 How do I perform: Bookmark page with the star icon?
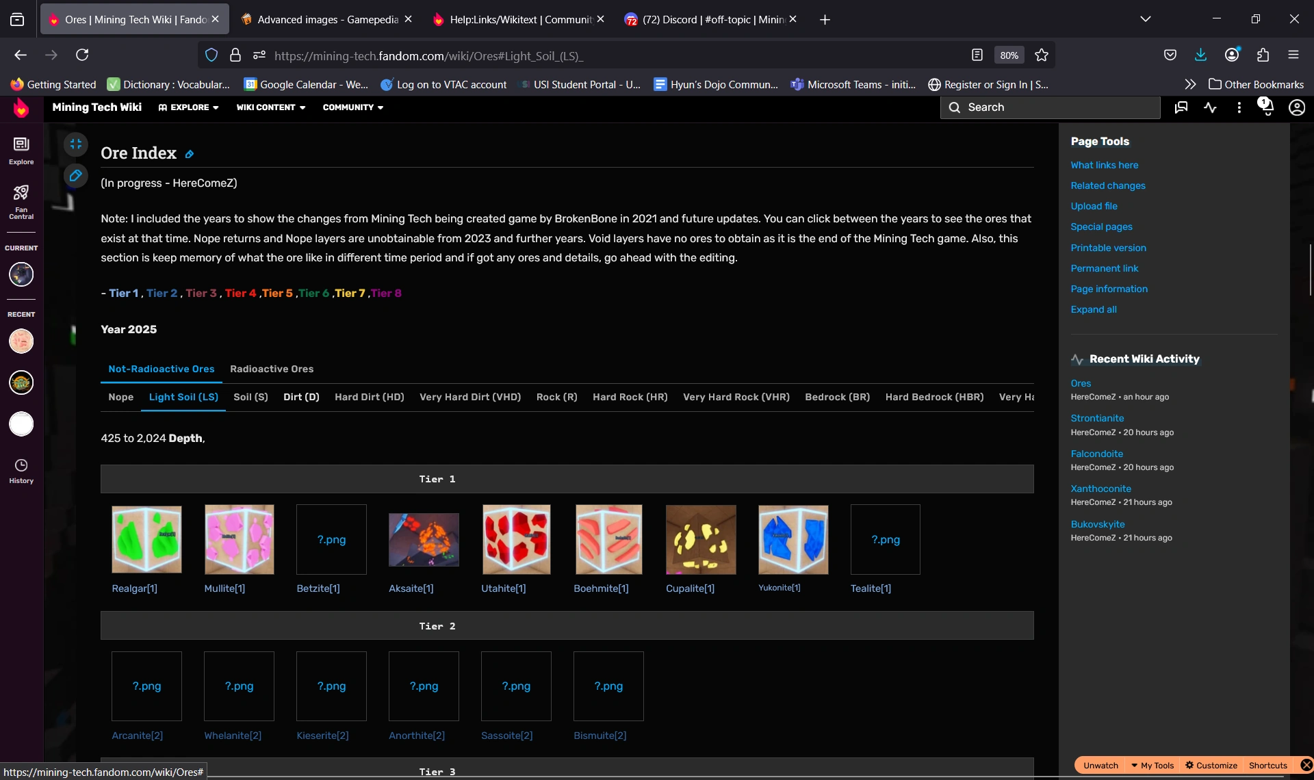(x=1042, y=55)
